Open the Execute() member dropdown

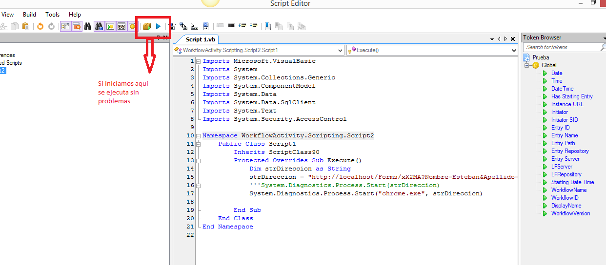point(431,50)
